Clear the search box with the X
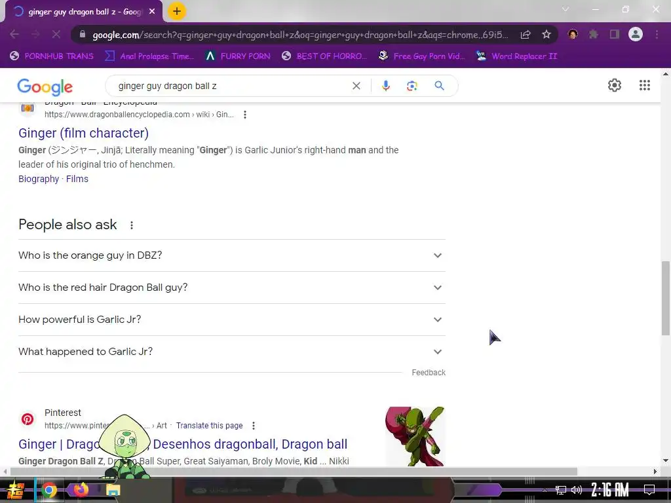The image size is (671, 503). pyautogui.click(x=356, y=86)
